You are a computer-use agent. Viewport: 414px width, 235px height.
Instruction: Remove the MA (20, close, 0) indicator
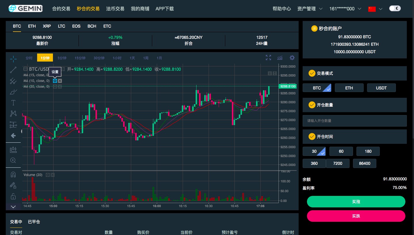click(x=60, y=87)
